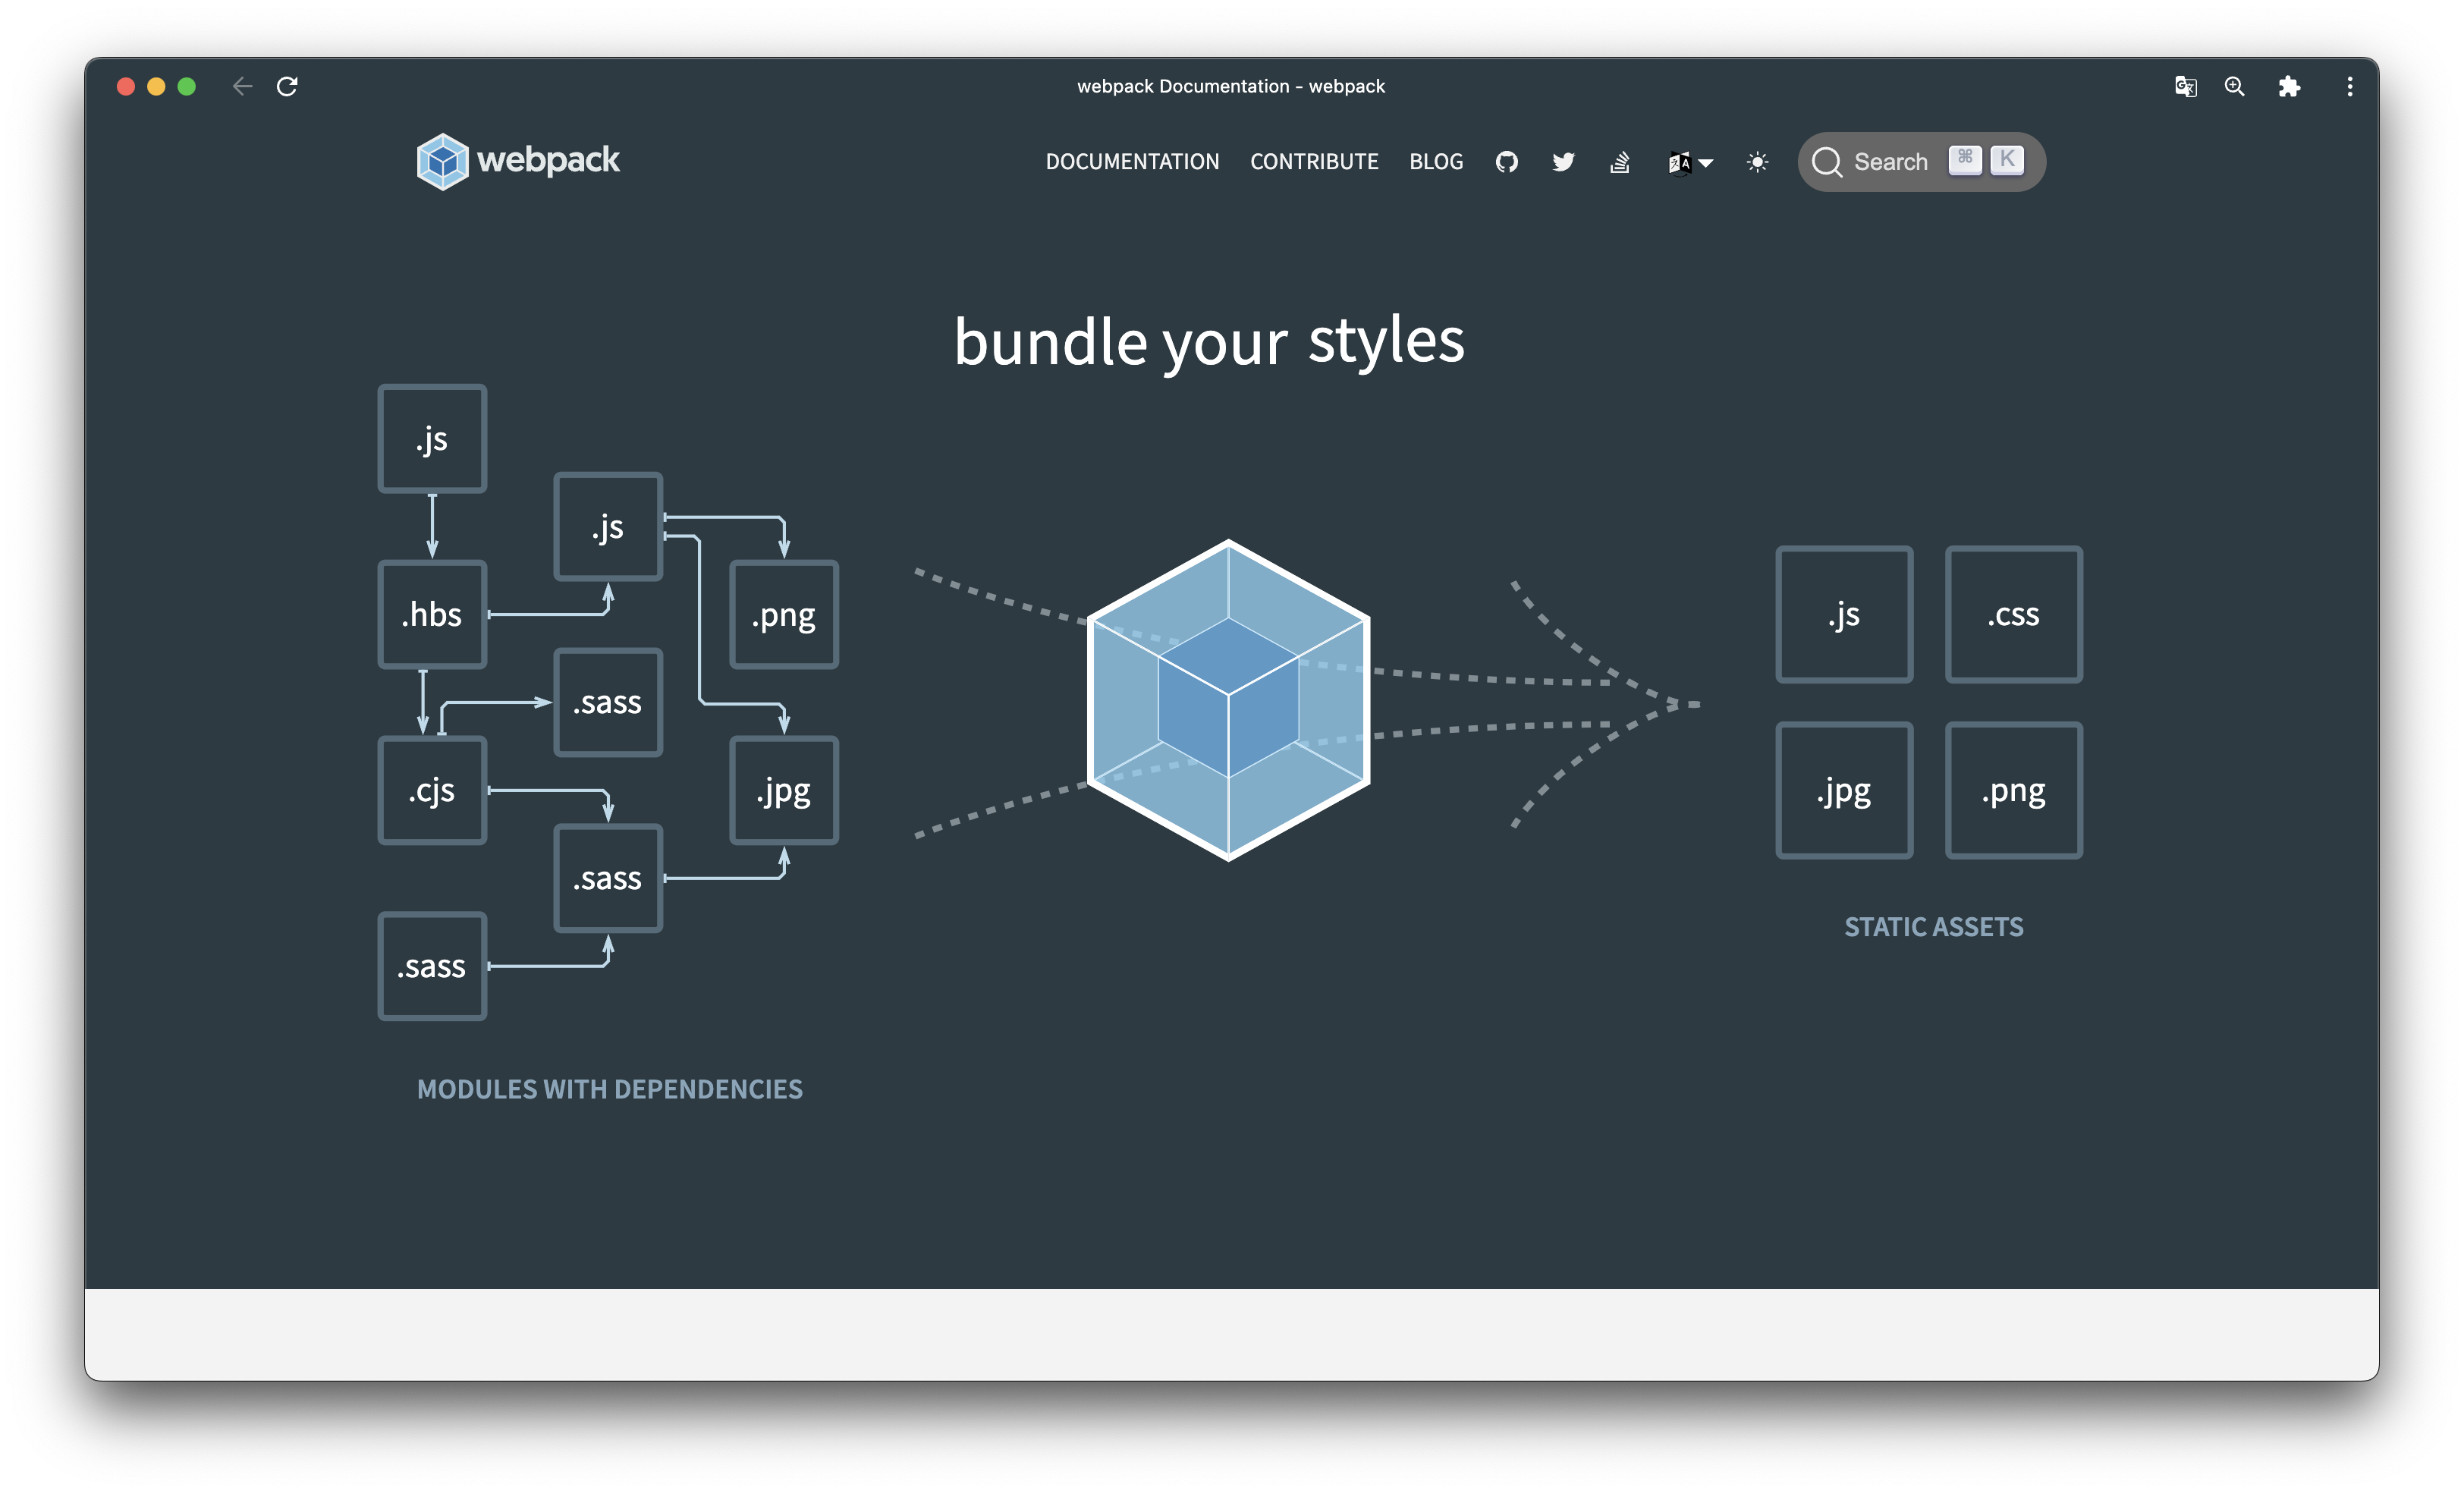Click the browser back arrow

[242, 86]
